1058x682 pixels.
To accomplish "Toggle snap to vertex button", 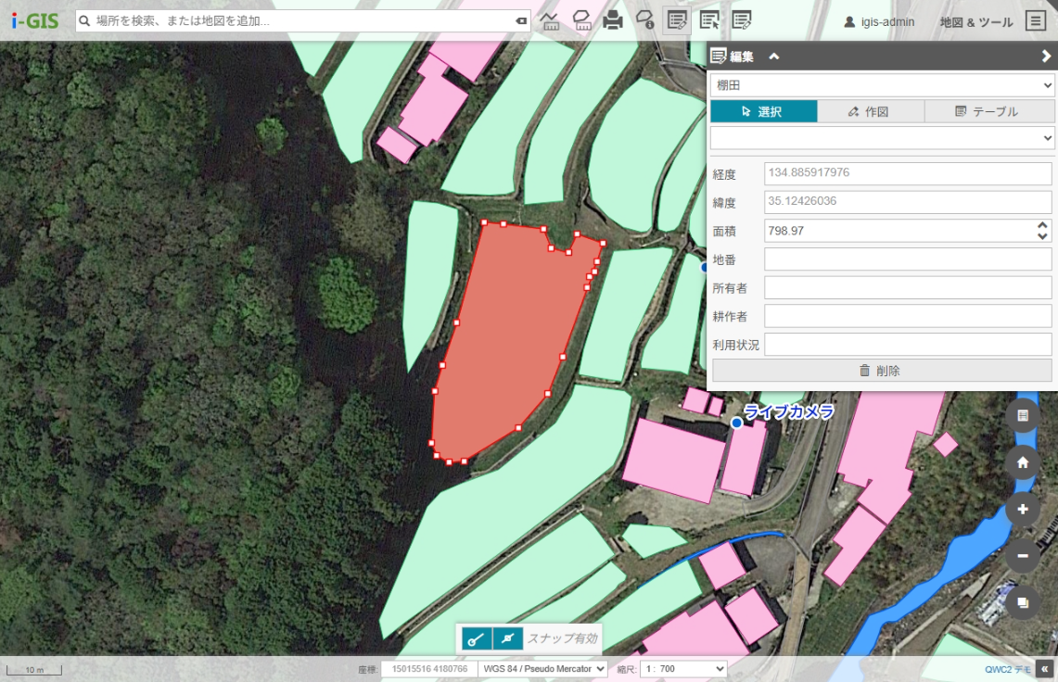I will click(477, 638).
